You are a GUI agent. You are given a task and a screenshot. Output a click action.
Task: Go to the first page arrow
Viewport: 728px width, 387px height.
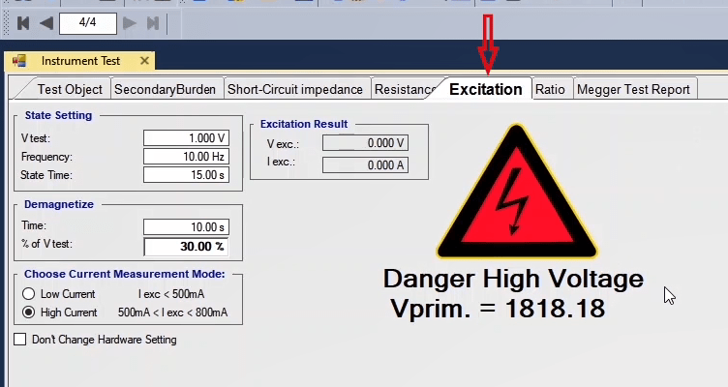pos(23,22)
